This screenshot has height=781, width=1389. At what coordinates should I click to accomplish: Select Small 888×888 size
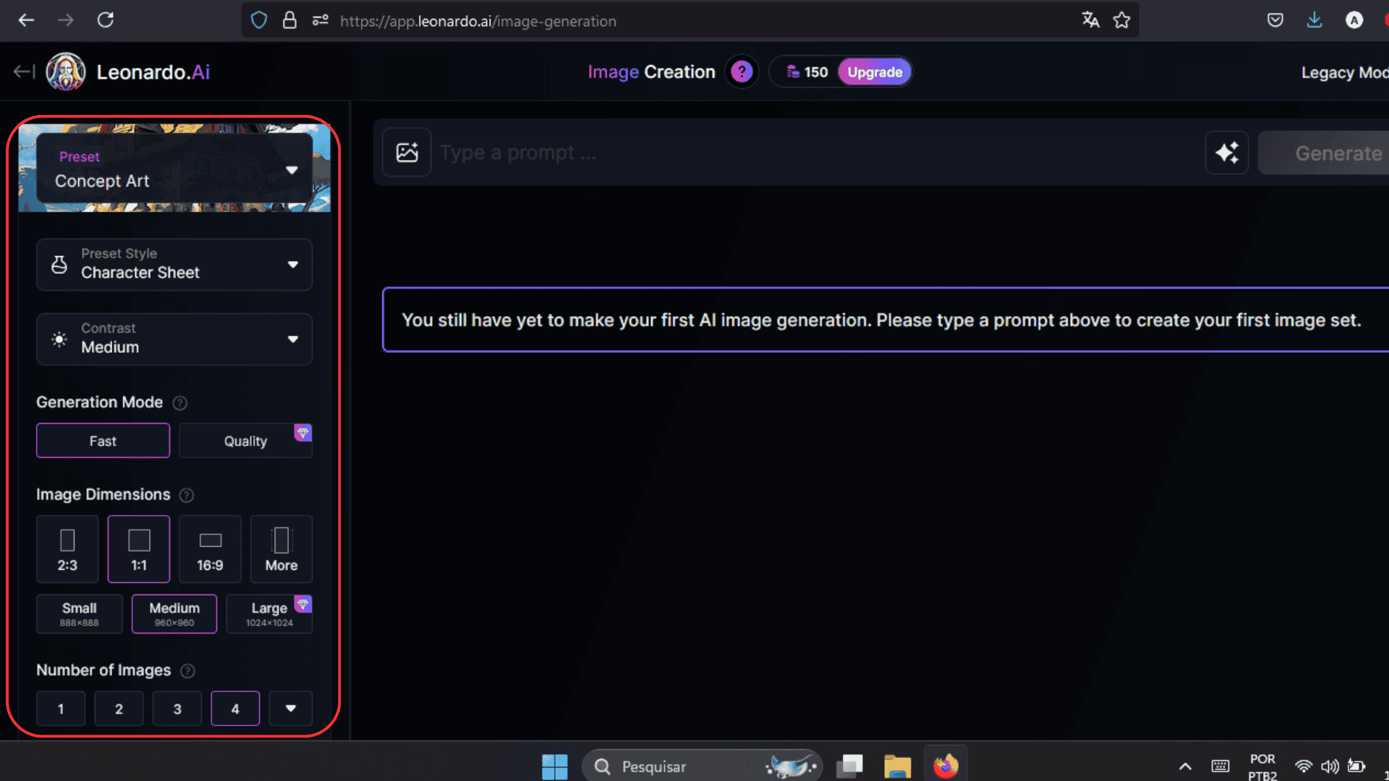(80, 614)
